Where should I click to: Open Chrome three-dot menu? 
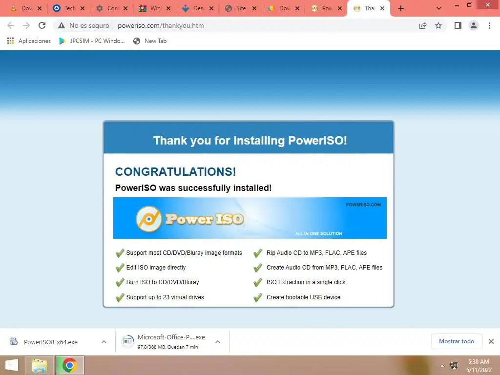point(489,25)
